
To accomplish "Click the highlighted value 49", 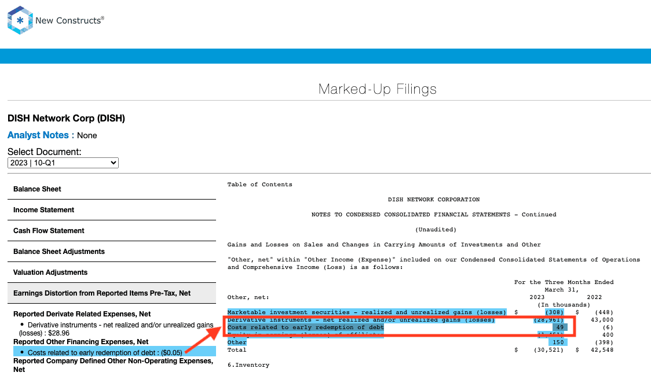I will (560, 327).
